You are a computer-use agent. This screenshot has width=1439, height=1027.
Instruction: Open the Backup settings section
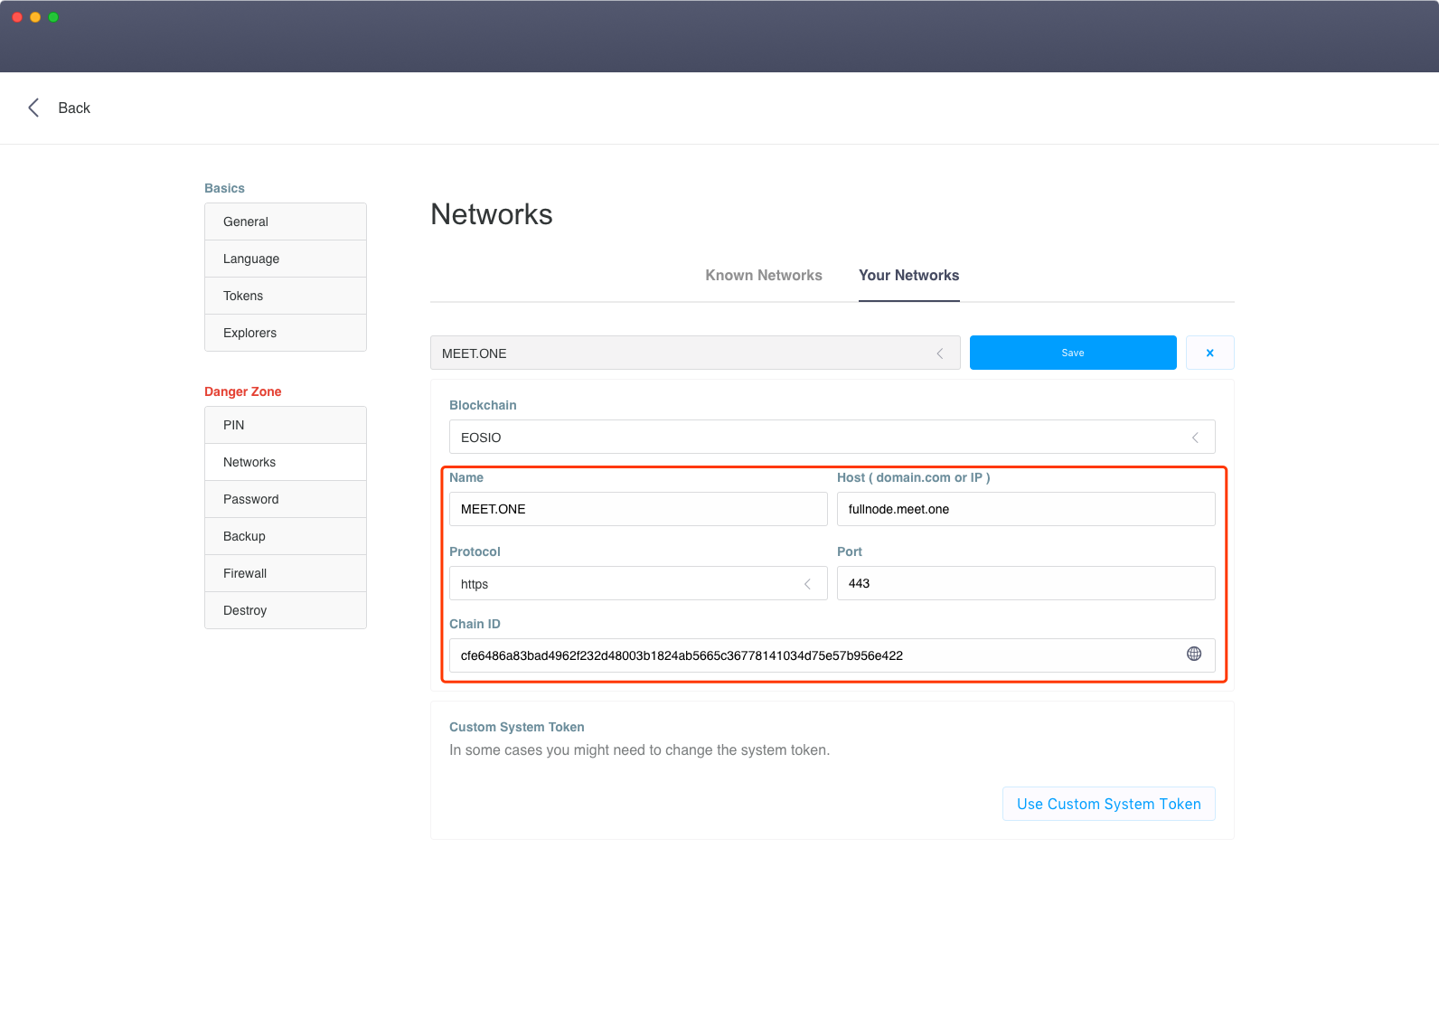286,536
